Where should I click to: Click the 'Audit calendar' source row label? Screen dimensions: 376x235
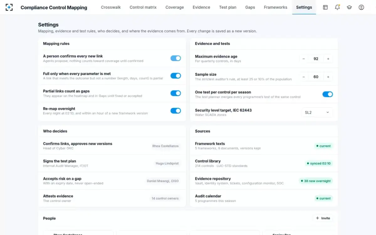[208, 196]
